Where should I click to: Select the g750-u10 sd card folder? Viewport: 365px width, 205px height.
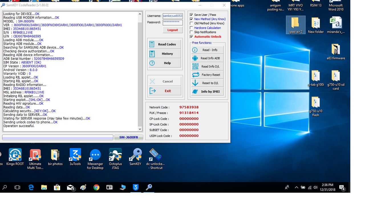click(x=336, y=80)
